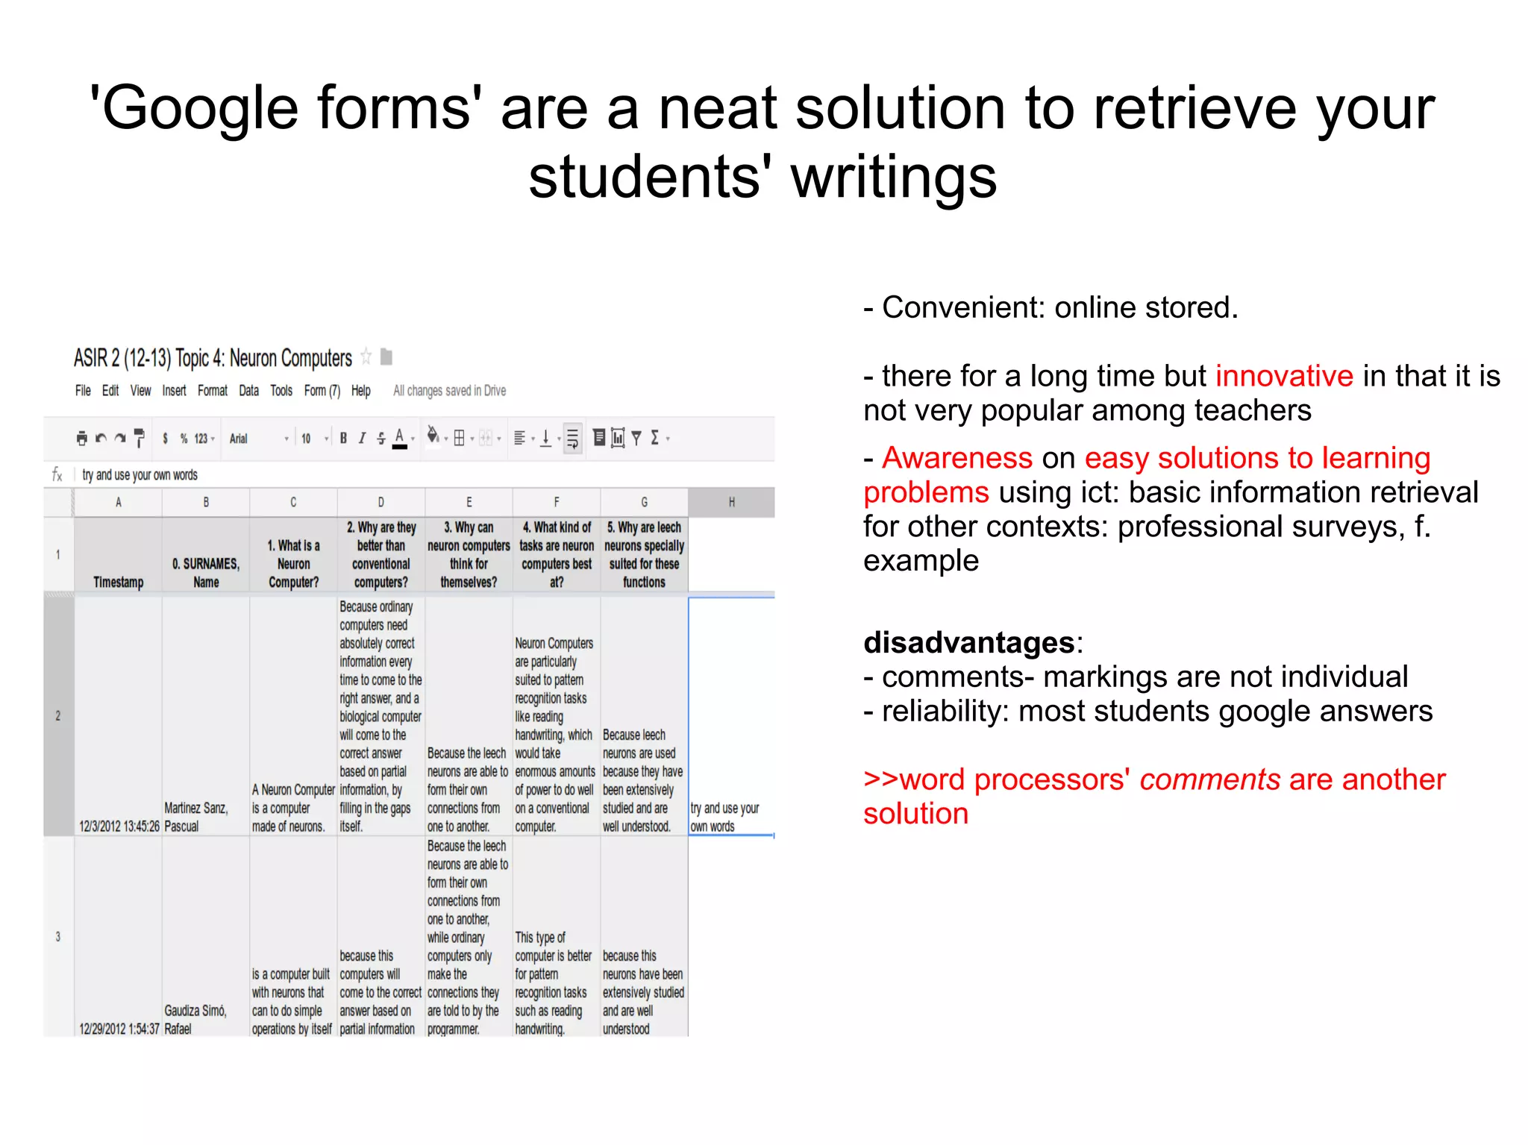This screenshot has height=1145, width=1528.
Task: Click the Redo arrow icon
Action: point(120,439)
